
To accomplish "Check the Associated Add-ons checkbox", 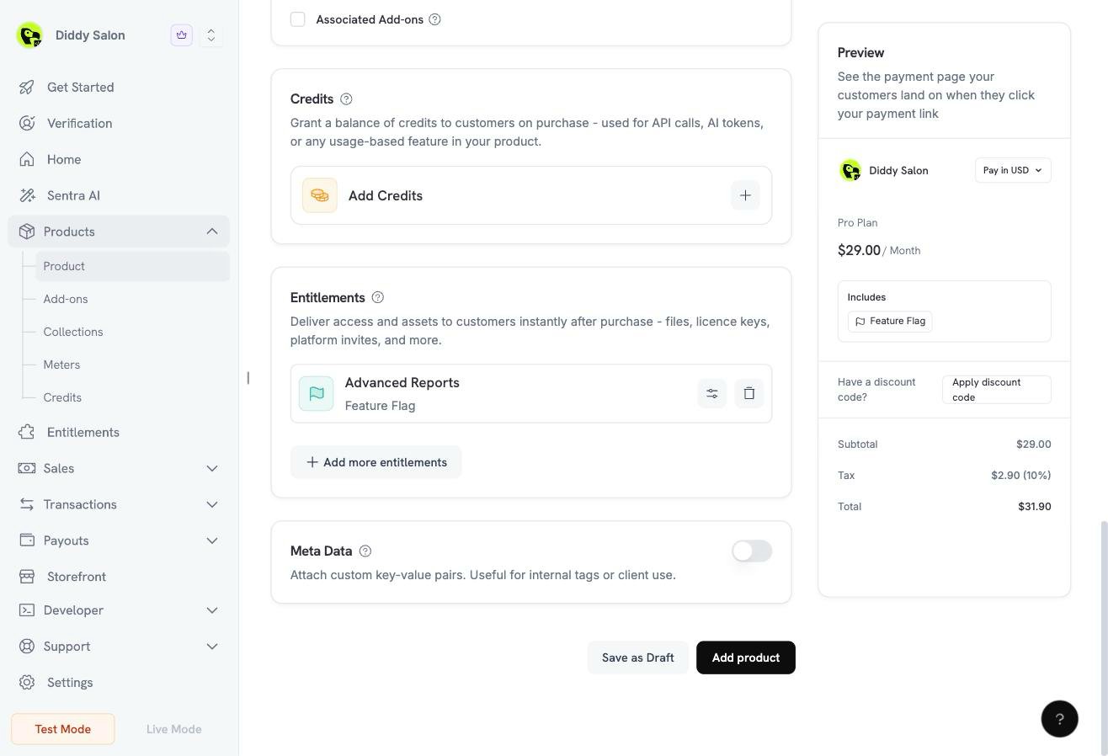I will pos(298,19).
